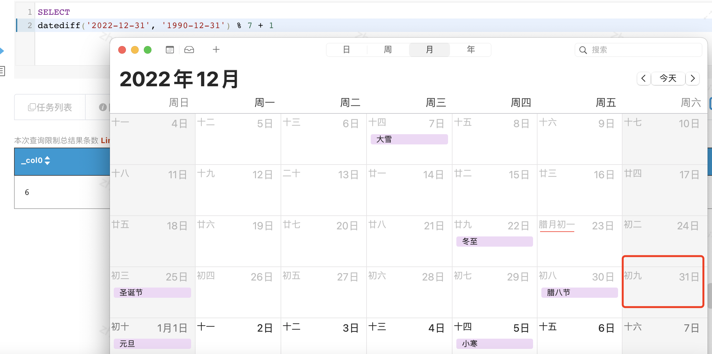Click the search magnifier icon
This screenshot has height=354, width=712.
(x=583, y=50)
